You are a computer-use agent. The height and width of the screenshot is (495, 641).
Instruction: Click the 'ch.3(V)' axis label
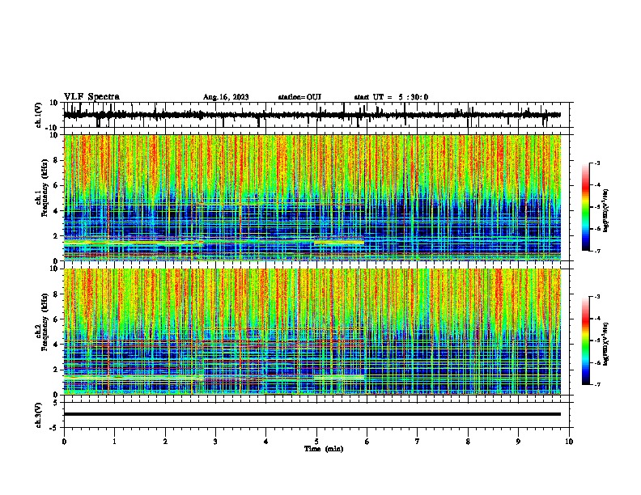click(39, 416)
